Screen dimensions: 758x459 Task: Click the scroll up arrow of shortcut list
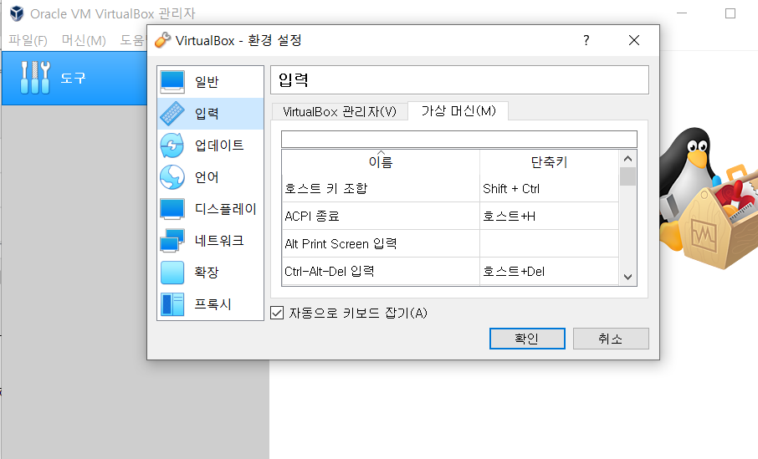(x=627, y=159)
